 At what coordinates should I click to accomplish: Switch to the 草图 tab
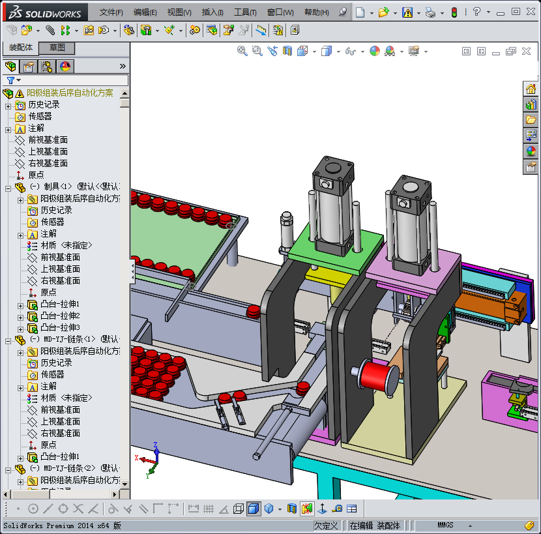click(x=57, y=48)
